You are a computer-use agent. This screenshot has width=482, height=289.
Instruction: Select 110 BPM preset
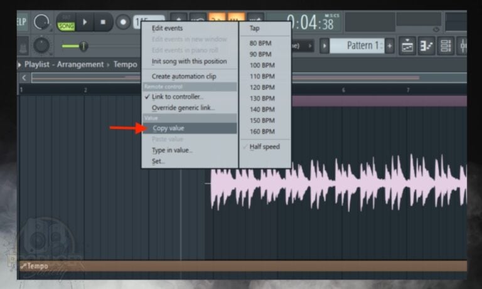pos(262,76)
